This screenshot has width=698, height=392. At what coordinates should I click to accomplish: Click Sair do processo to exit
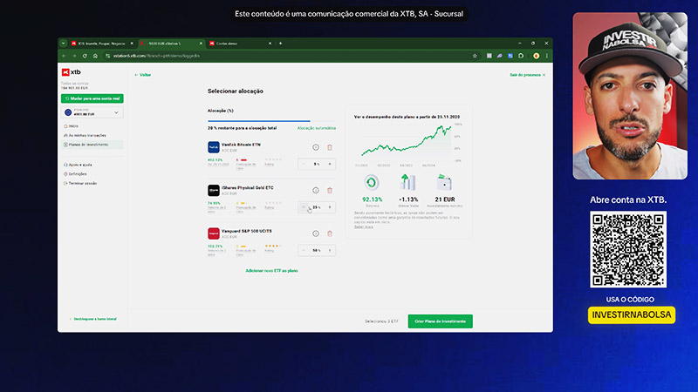coord(528,75)
